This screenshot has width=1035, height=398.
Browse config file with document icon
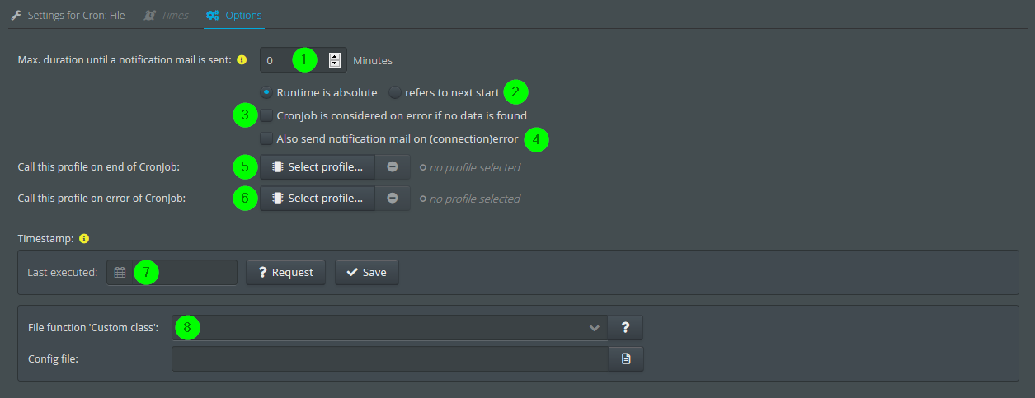coord(626,359)
